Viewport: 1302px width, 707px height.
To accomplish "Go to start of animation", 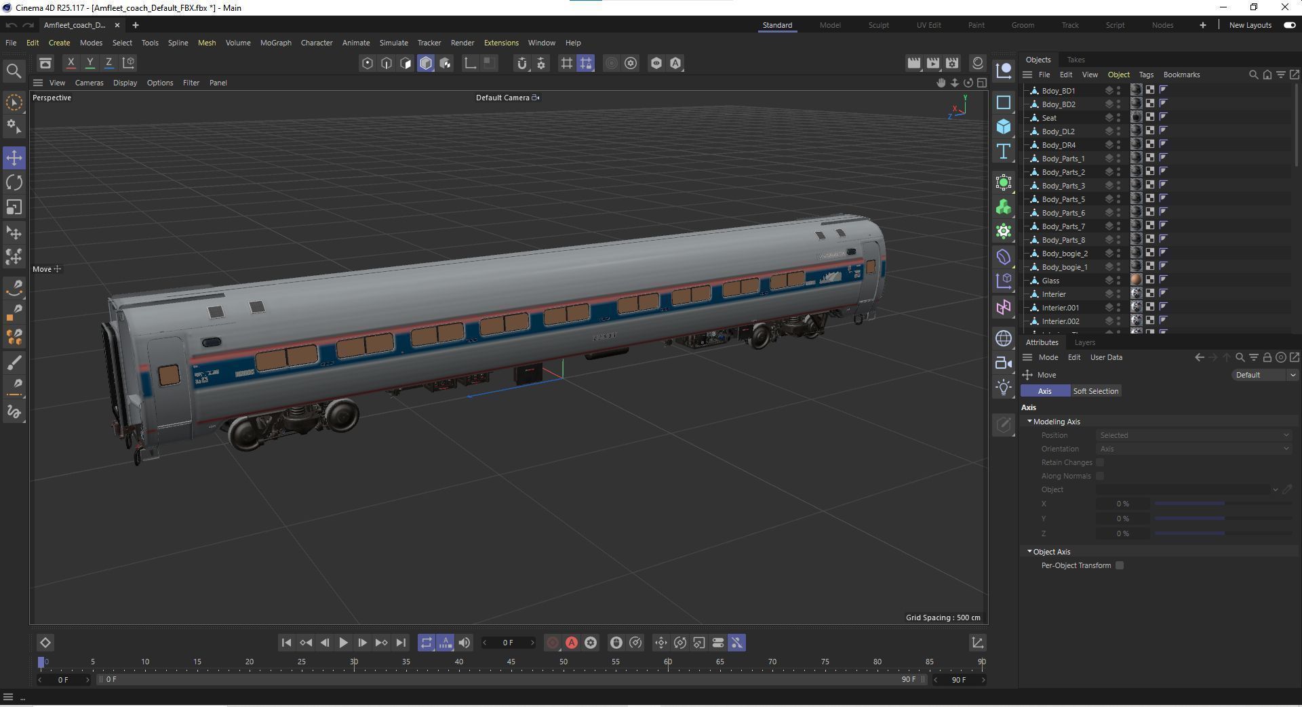I will (x=286, y=643).
